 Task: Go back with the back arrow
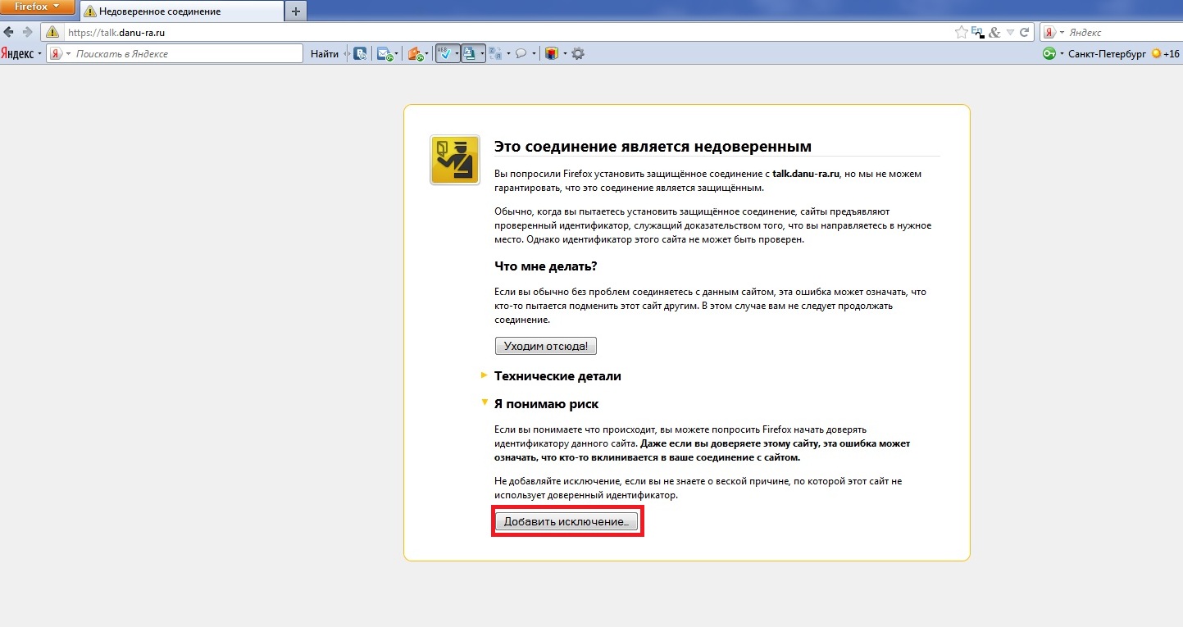[9, 33]
